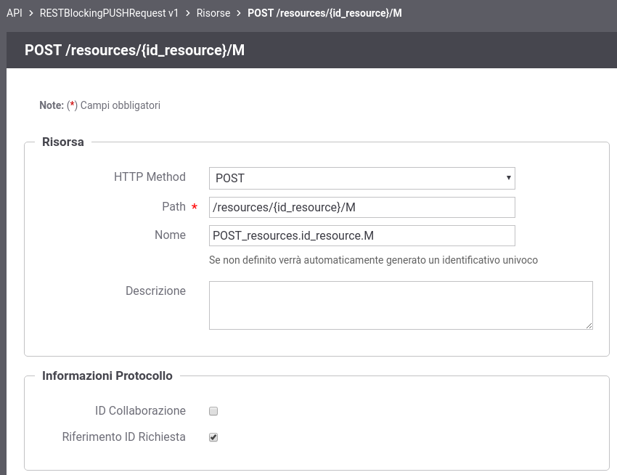Viewport: 617px width, 475px height.
Task: Click the Risorsa section heading
Action: pyautogui.click(x=63, y=142)
